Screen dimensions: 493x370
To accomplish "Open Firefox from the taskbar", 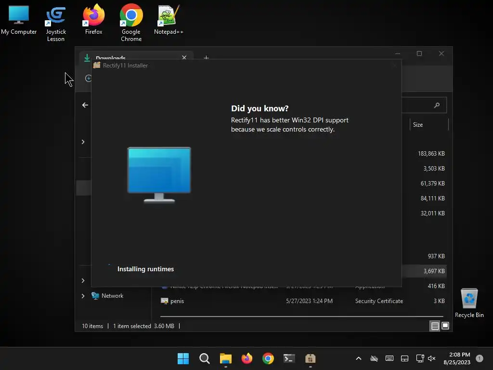I will pos(247,358).
